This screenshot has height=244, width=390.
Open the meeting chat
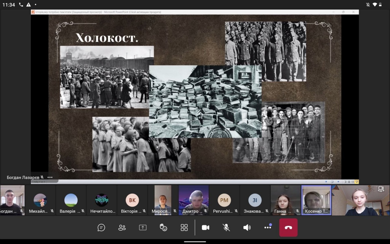tap(101, 228)
